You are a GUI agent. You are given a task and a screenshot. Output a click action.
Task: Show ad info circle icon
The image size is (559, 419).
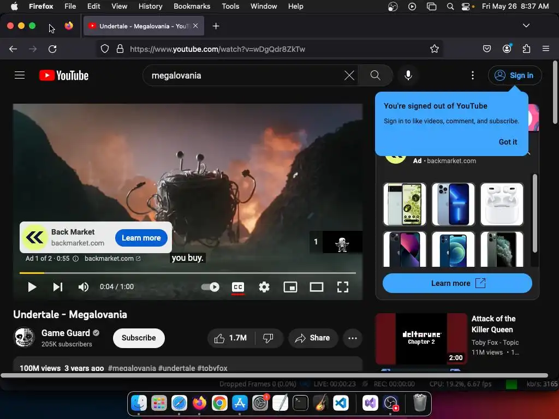click(x=75, y=259)
